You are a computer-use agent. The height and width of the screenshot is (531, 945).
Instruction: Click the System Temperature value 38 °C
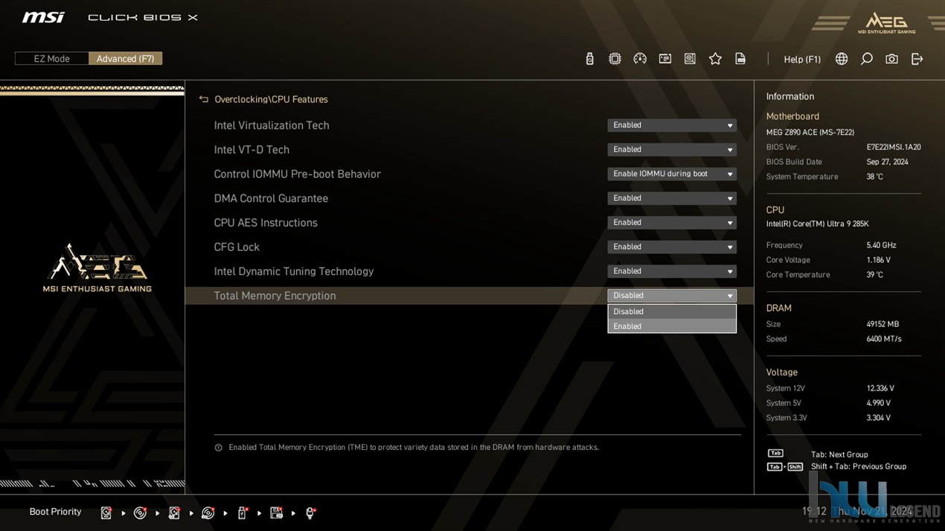click(x=875, y=177)
